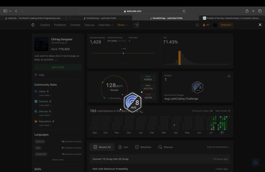Switch to the Solutions tab
The width and height of the screenshot is (265, 172).
[x=143, y=147]
